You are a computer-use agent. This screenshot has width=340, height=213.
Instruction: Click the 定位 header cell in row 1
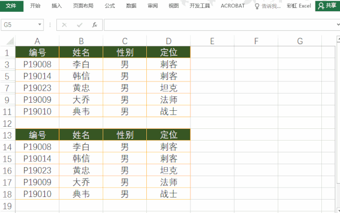[x=169, y=52]
